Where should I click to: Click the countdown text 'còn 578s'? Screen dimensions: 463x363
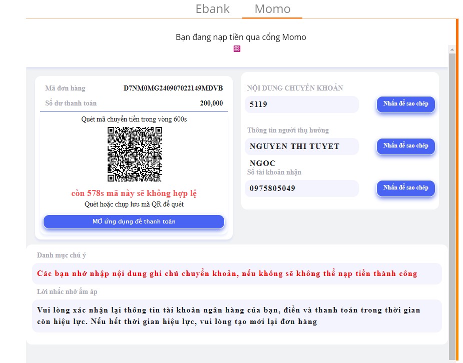tap(88, 193)
